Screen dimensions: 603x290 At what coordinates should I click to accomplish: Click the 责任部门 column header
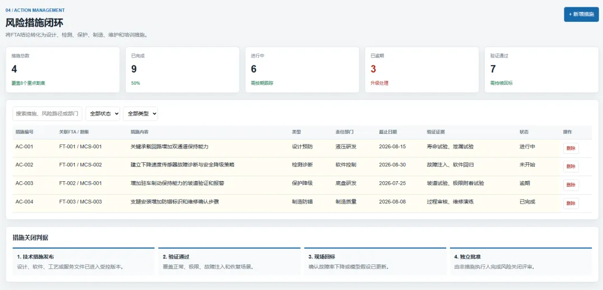pos(344,132)
